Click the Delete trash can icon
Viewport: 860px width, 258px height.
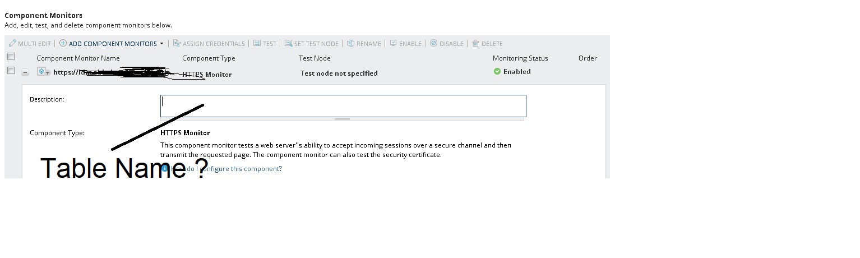click(475, 43)
